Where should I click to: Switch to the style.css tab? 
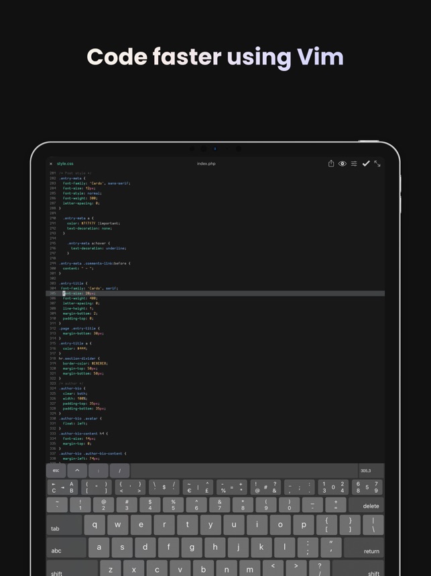point(65,164)
